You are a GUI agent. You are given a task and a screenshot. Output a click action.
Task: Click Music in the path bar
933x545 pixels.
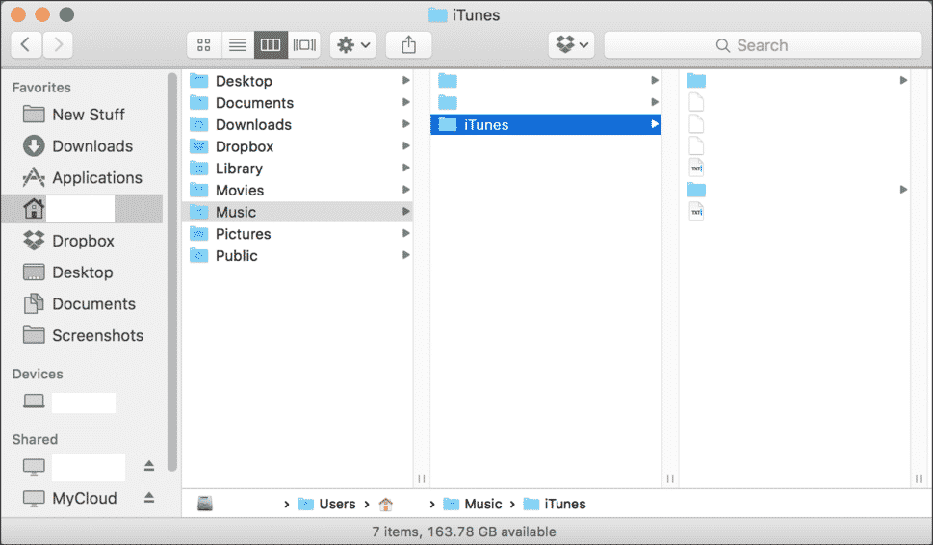[x=482, y=504]
